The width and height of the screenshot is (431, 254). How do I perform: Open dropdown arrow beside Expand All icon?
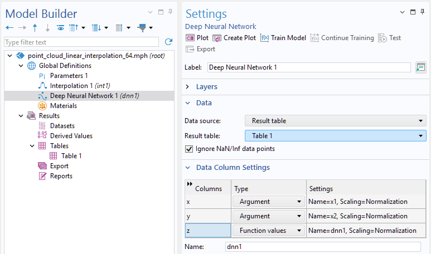(x=106, y=28)
